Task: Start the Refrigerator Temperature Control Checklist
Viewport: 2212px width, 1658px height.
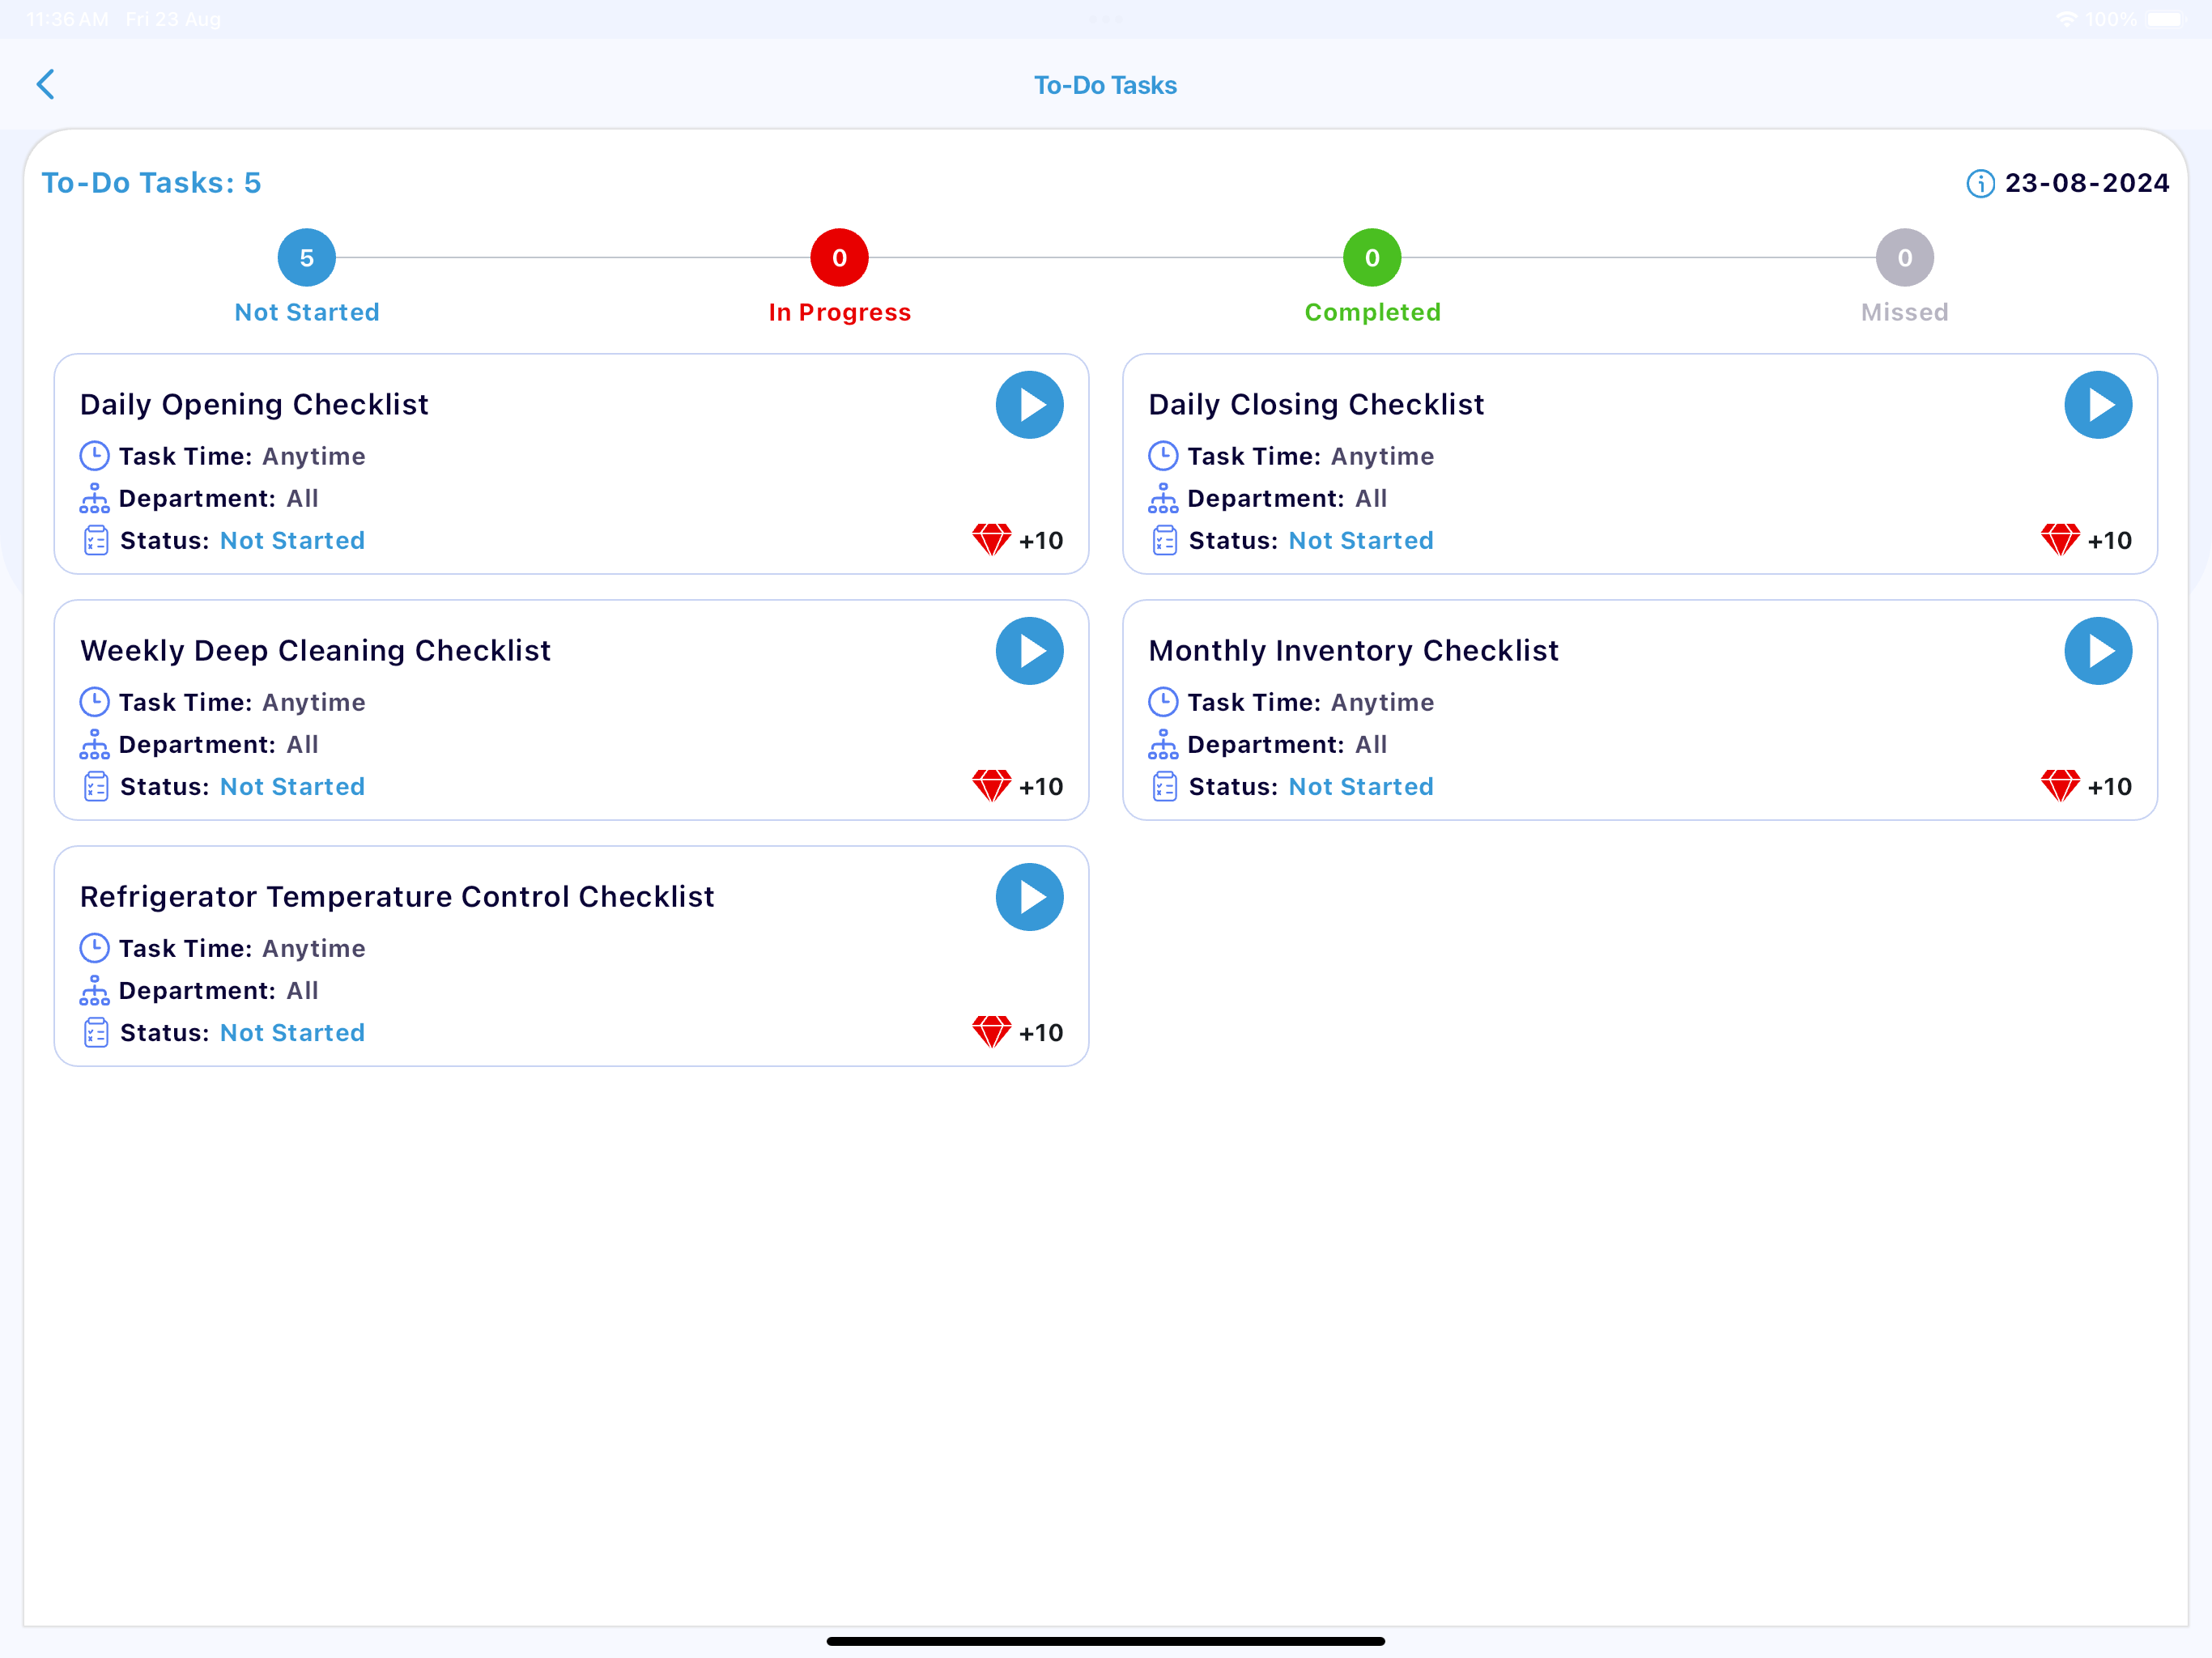Action: point(1029,897)
